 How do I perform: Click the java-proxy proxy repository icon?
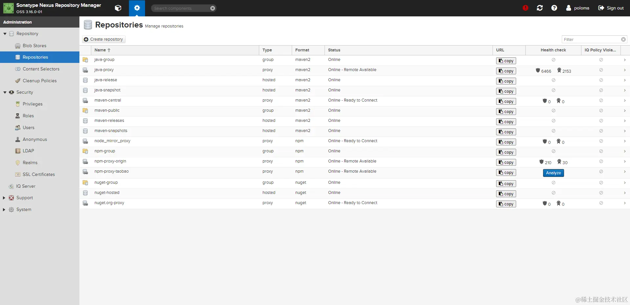coord(85,70)
